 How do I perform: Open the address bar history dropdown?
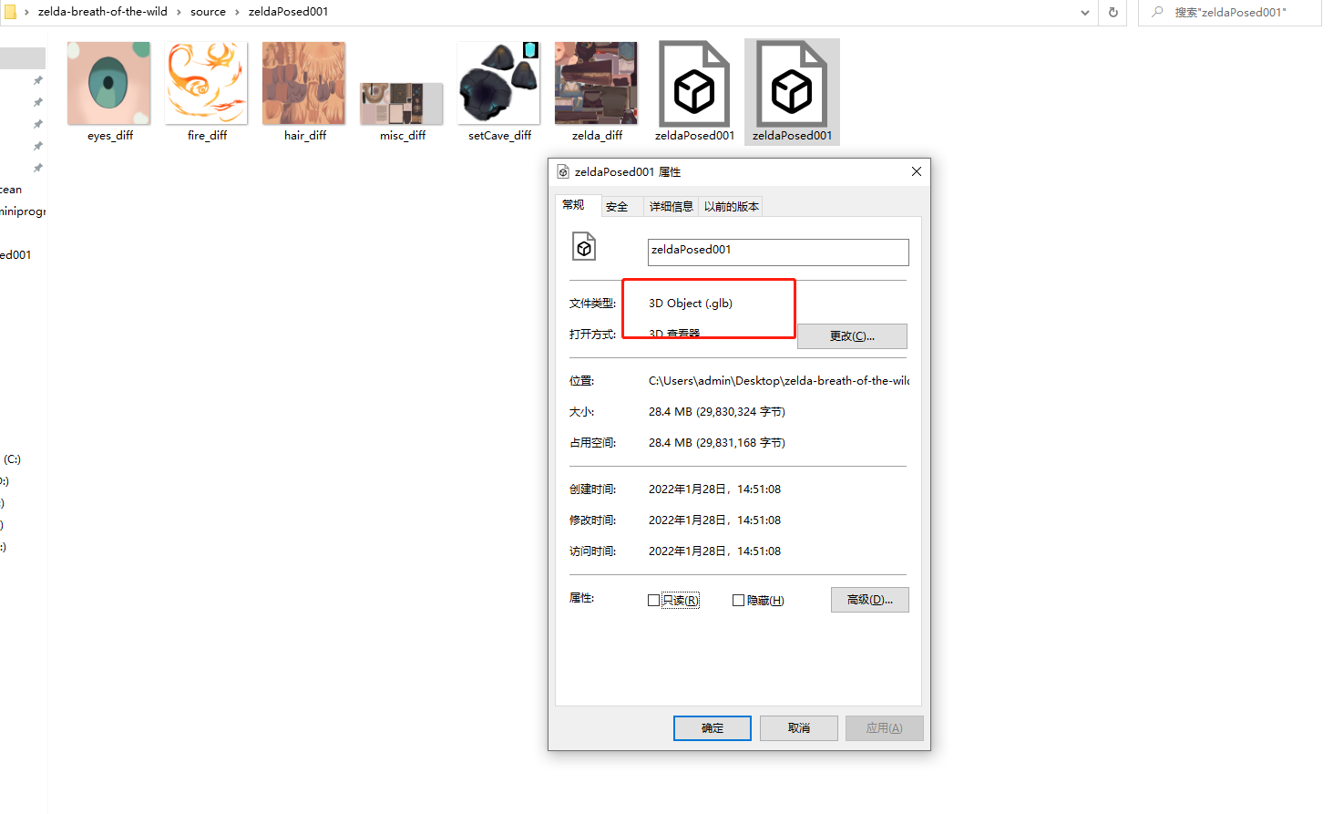[1084, 13]
